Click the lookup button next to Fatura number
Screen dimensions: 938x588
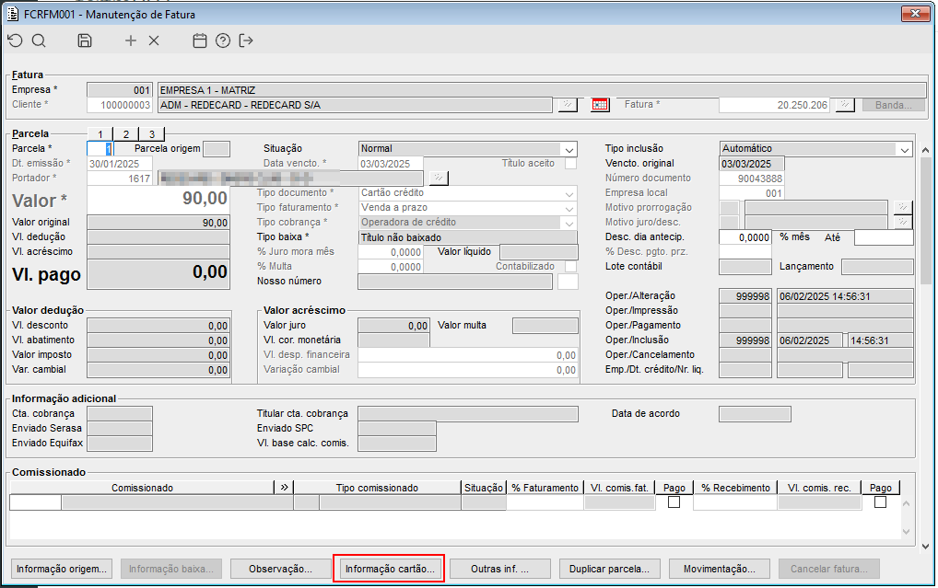(x=845, y=105)
